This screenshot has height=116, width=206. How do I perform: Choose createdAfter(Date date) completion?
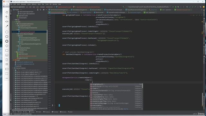tap(116, 95)
